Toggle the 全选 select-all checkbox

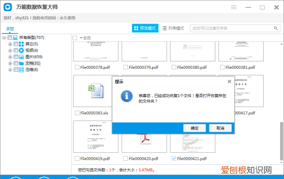(x=75, y=38)
